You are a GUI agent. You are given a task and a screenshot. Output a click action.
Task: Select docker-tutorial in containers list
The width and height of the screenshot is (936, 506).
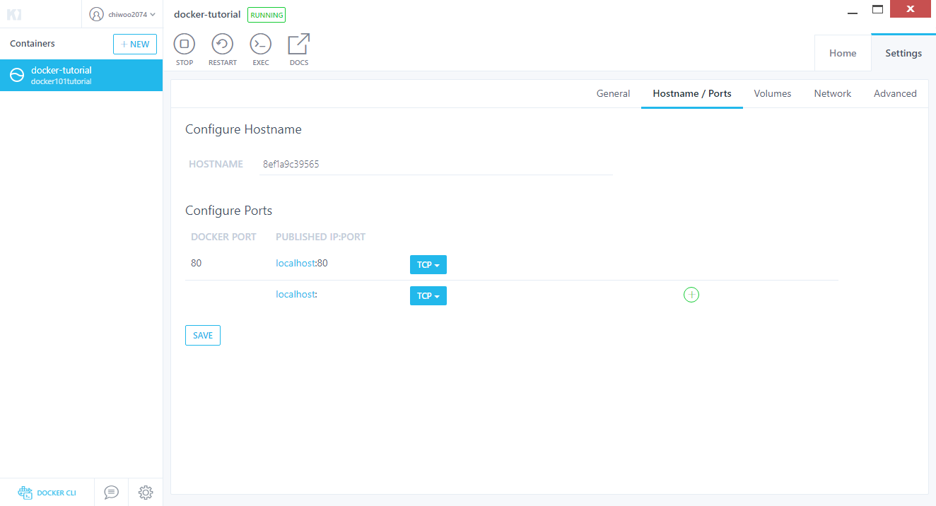[x=81, y=75]
